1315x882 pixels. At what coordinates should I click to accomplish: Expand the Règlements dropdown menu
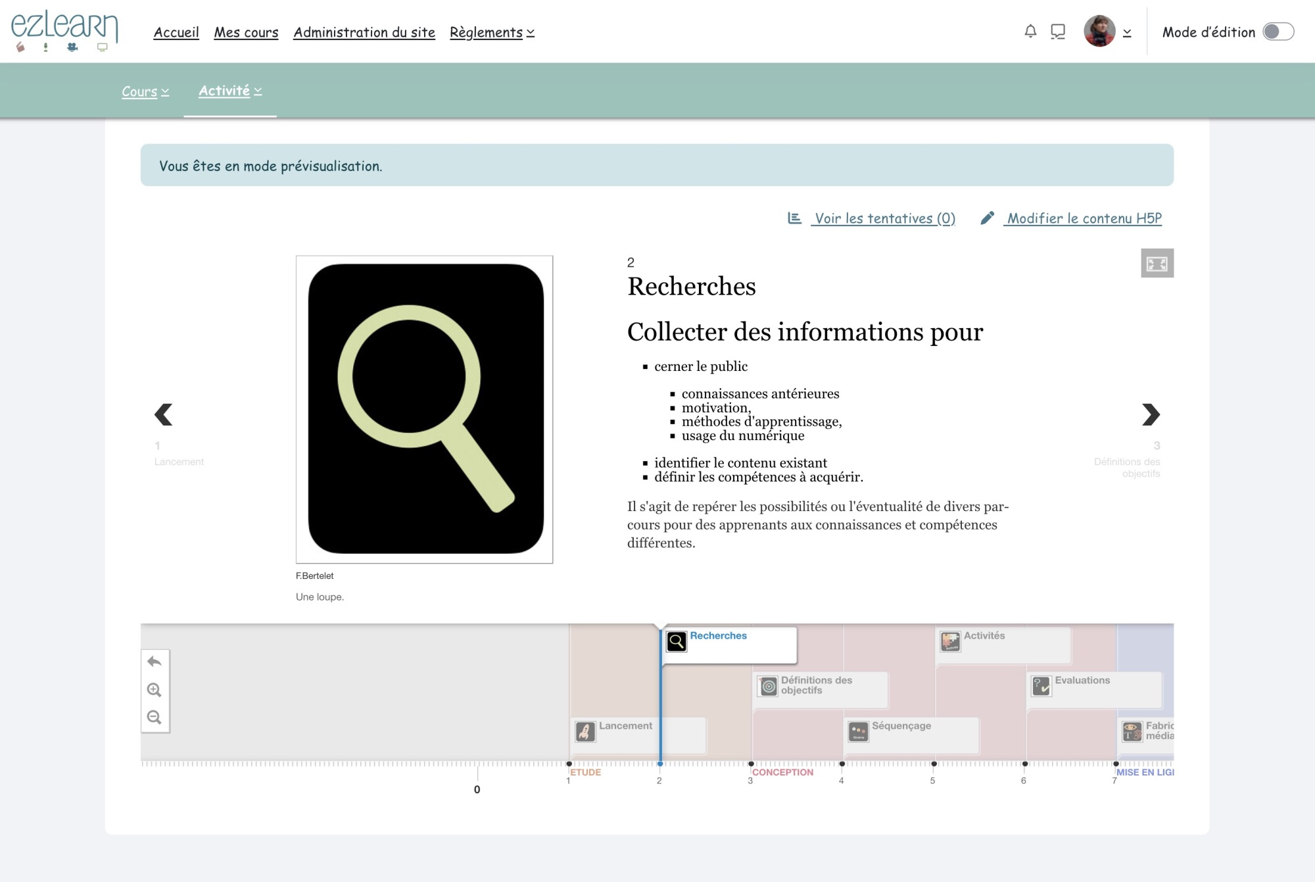coord(492,32)
